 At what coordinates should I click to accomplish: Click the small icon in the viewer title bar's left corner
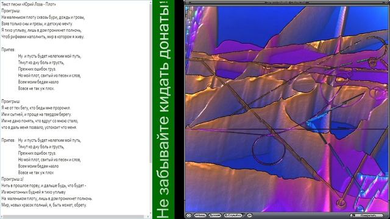pyautogui.click(x=187, y=2)
